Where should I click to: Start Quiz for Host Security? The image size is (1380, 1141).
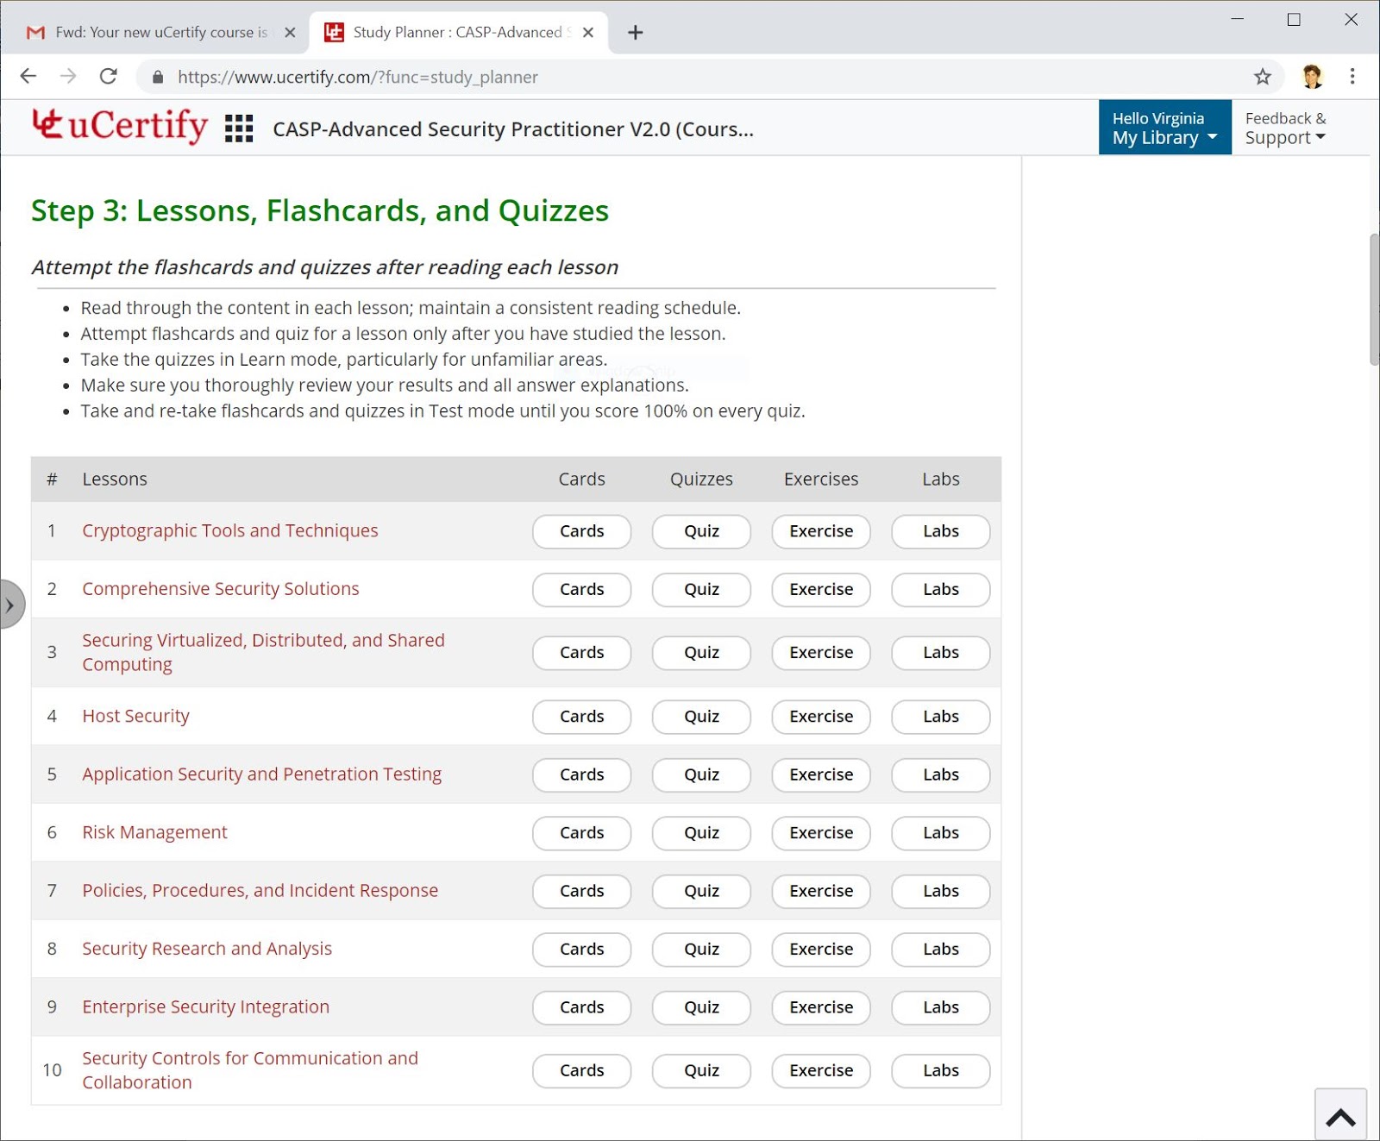pyautogui.click(x=701, y=717)
